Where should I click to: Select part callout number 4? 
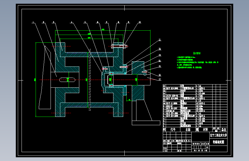(x=72, y=22)
